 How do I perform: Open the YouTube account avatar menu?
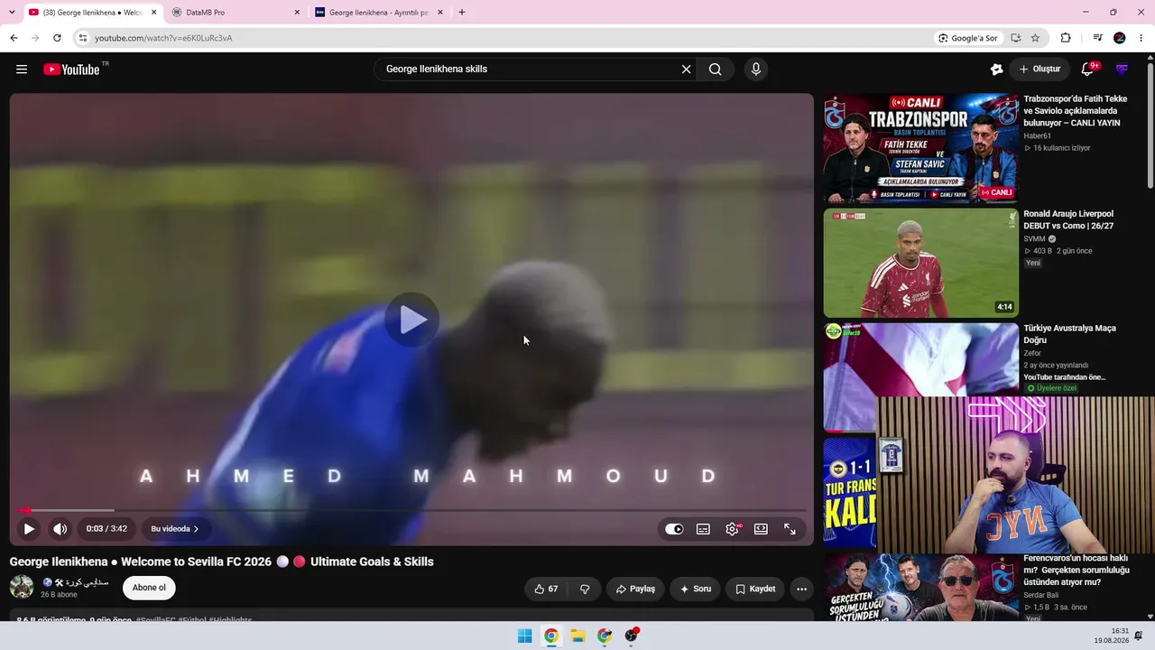(x=1123, y=70)
